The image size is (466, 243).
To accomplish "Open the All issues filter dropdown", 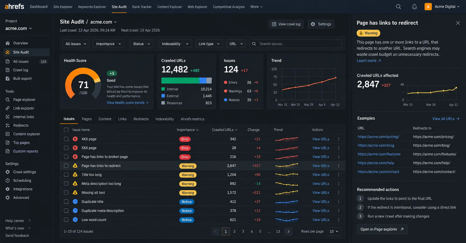I will (x=76, y=44).
